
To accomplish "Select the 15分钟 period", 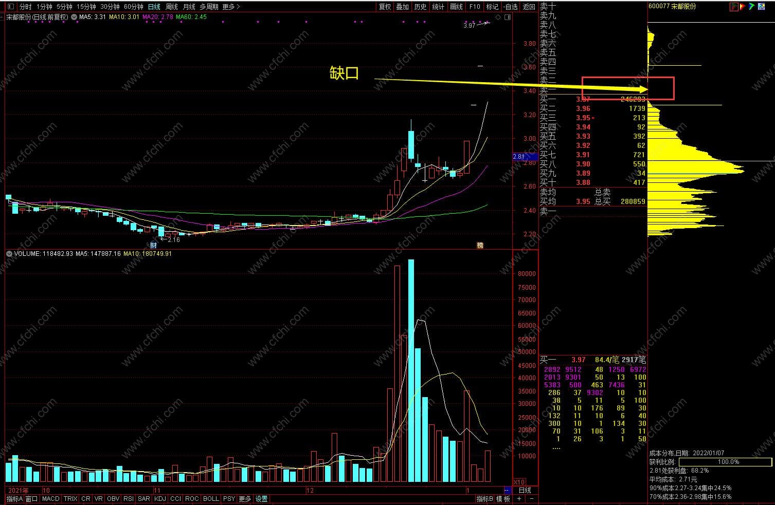I will 86,7.
